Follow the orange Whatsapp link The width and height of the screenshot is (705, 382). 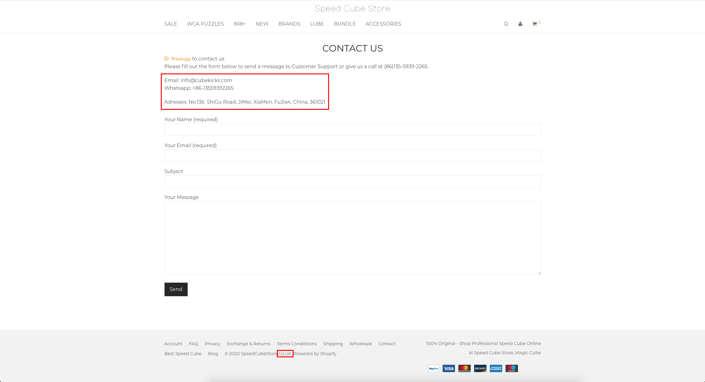pos(181,59)
